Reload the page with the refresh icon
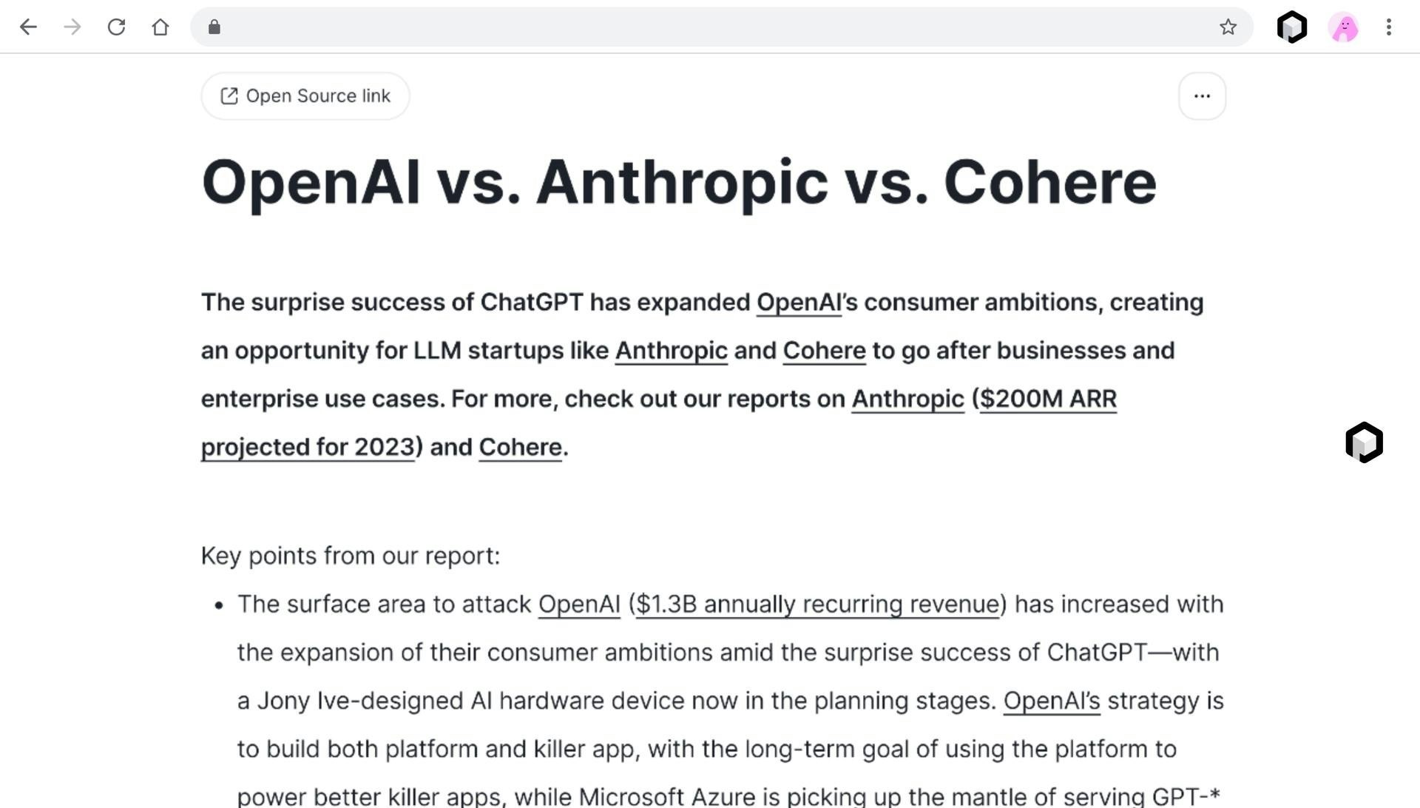The height and width of the screenshot is (808, 1420). point(116,27)
